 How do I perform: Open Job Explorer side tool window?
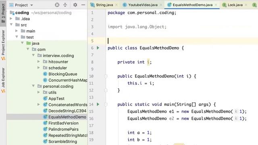pyautogui.click(x=3, y=80)
